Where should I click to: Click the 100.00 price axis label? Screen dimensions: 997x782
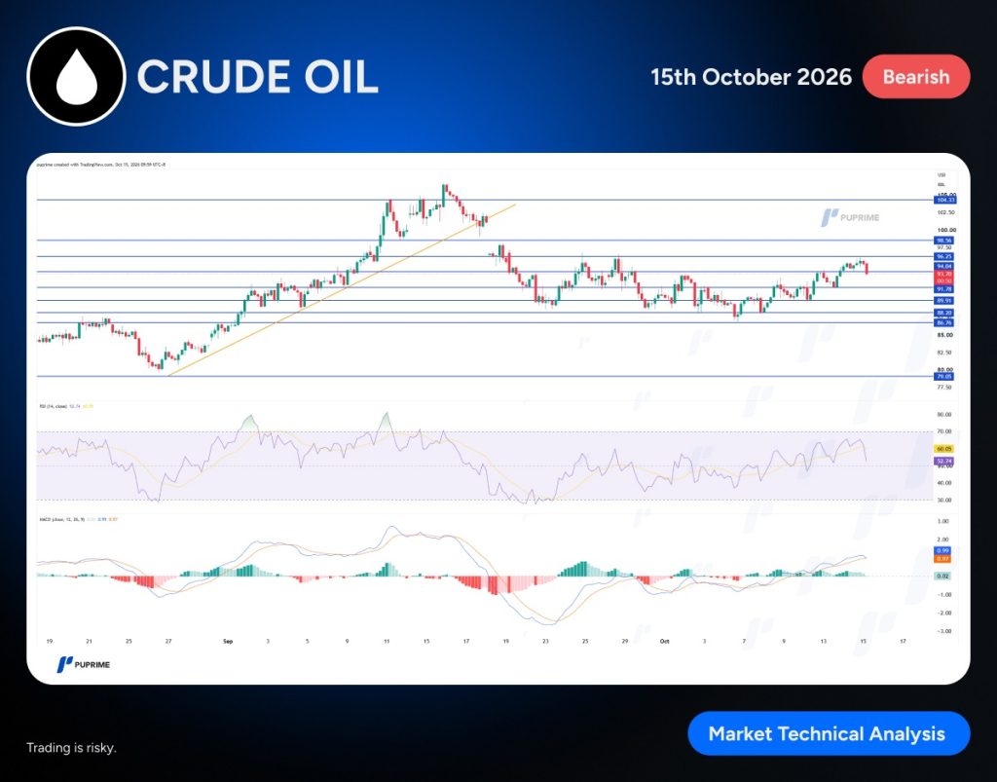click(946, 230)
